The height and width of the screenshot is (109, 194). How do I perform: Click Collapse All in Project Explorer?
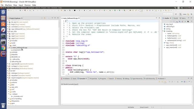pos(42,18)
